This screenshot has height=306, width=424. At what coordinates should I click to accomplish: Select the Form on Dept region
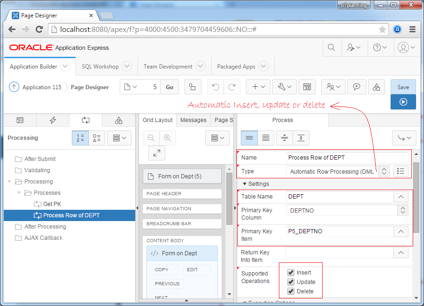[x=182, y=253]
